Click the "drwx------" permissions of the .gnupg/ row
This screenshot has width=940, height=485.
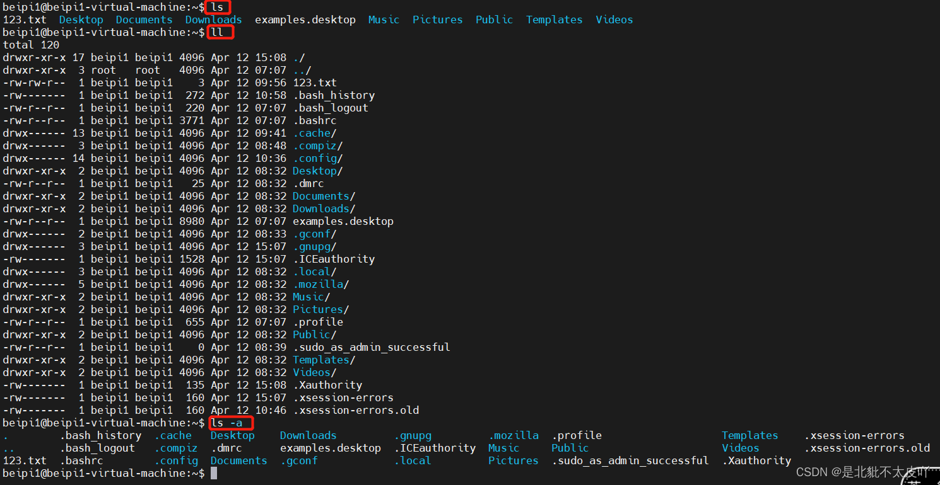[x=34, y=246]
